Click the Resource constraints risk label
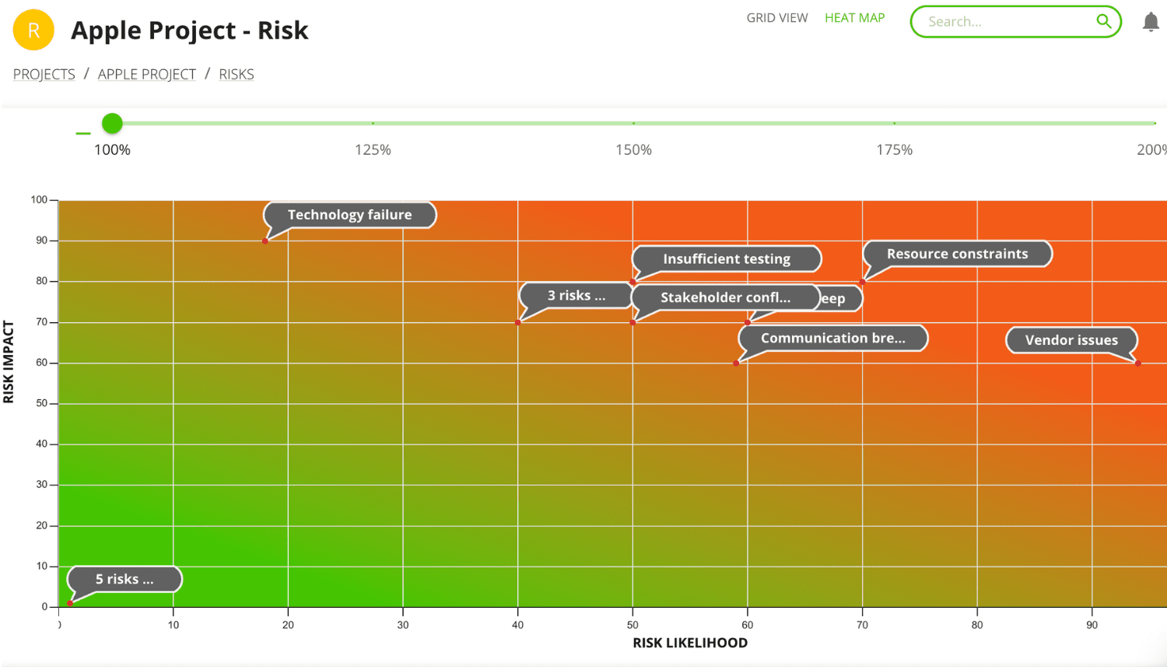1167x667 pixels. point(957,254)
